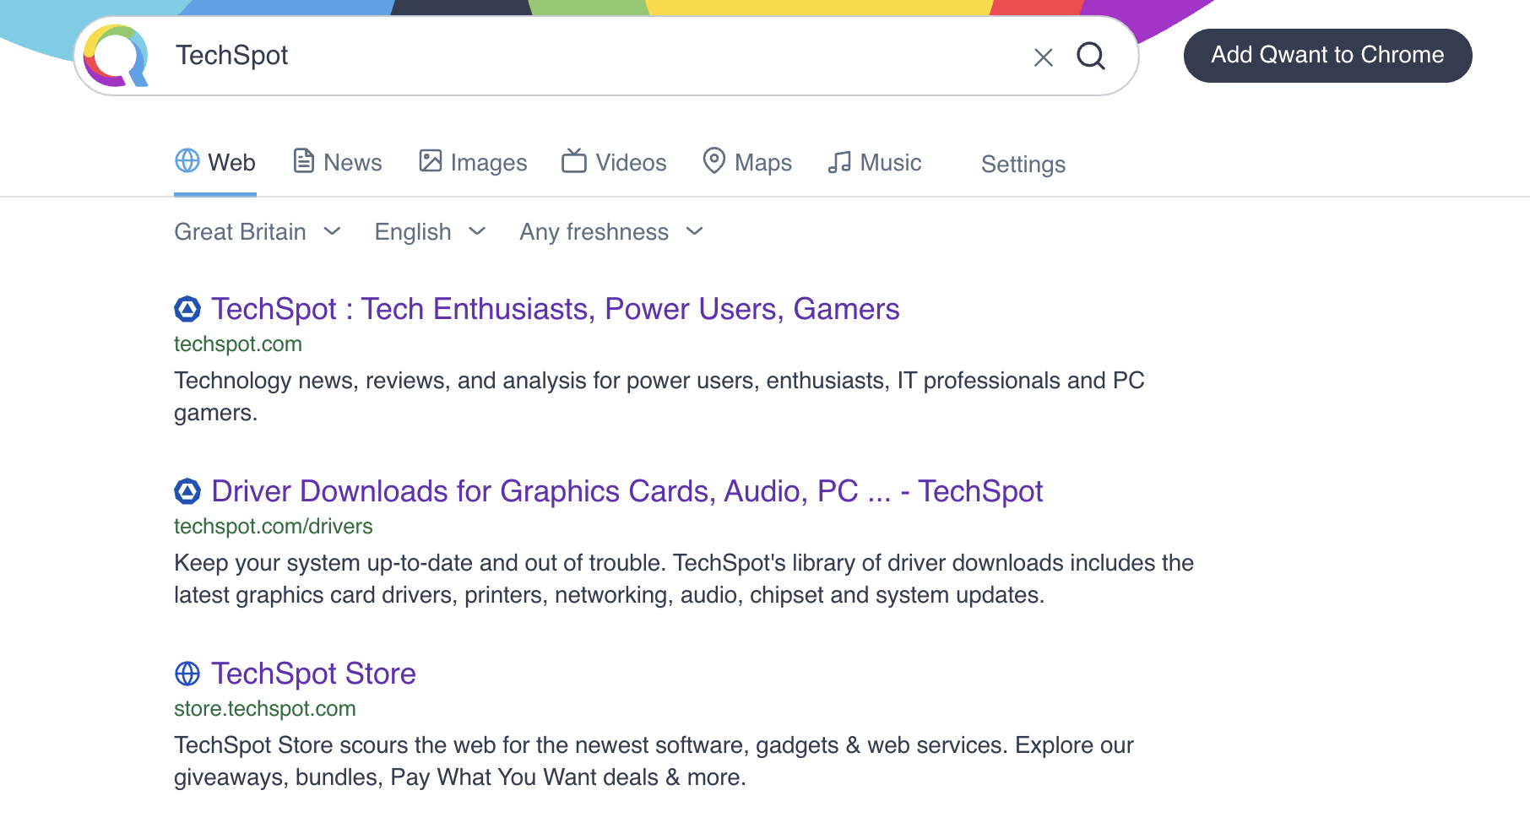The height and width of the screenshot is (839, 1530).
Task: Open Settings
Action: pos(1023,164)
